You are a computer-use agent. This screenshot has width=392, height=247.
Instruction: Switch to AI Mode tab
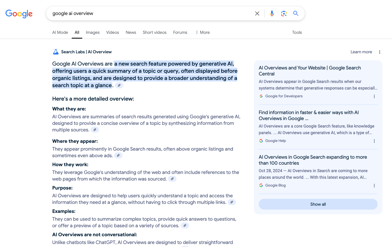(60, 32)
